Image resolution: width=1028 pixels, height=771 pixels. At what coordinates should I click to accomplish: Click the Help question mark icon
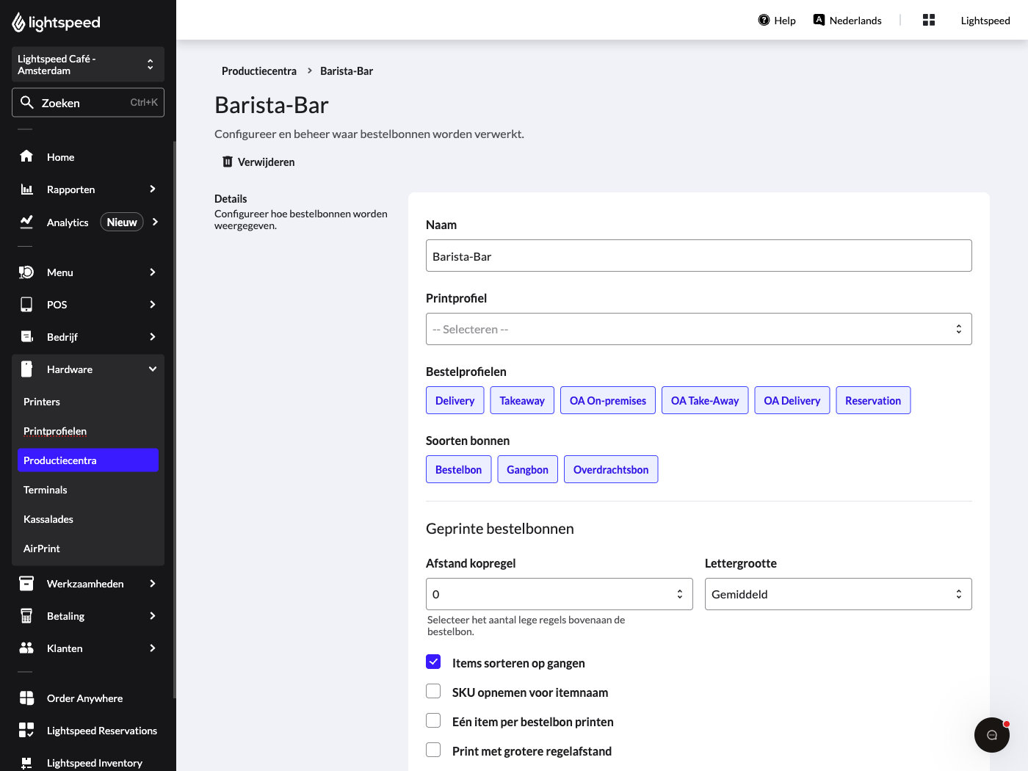click(x=764, y=20)
